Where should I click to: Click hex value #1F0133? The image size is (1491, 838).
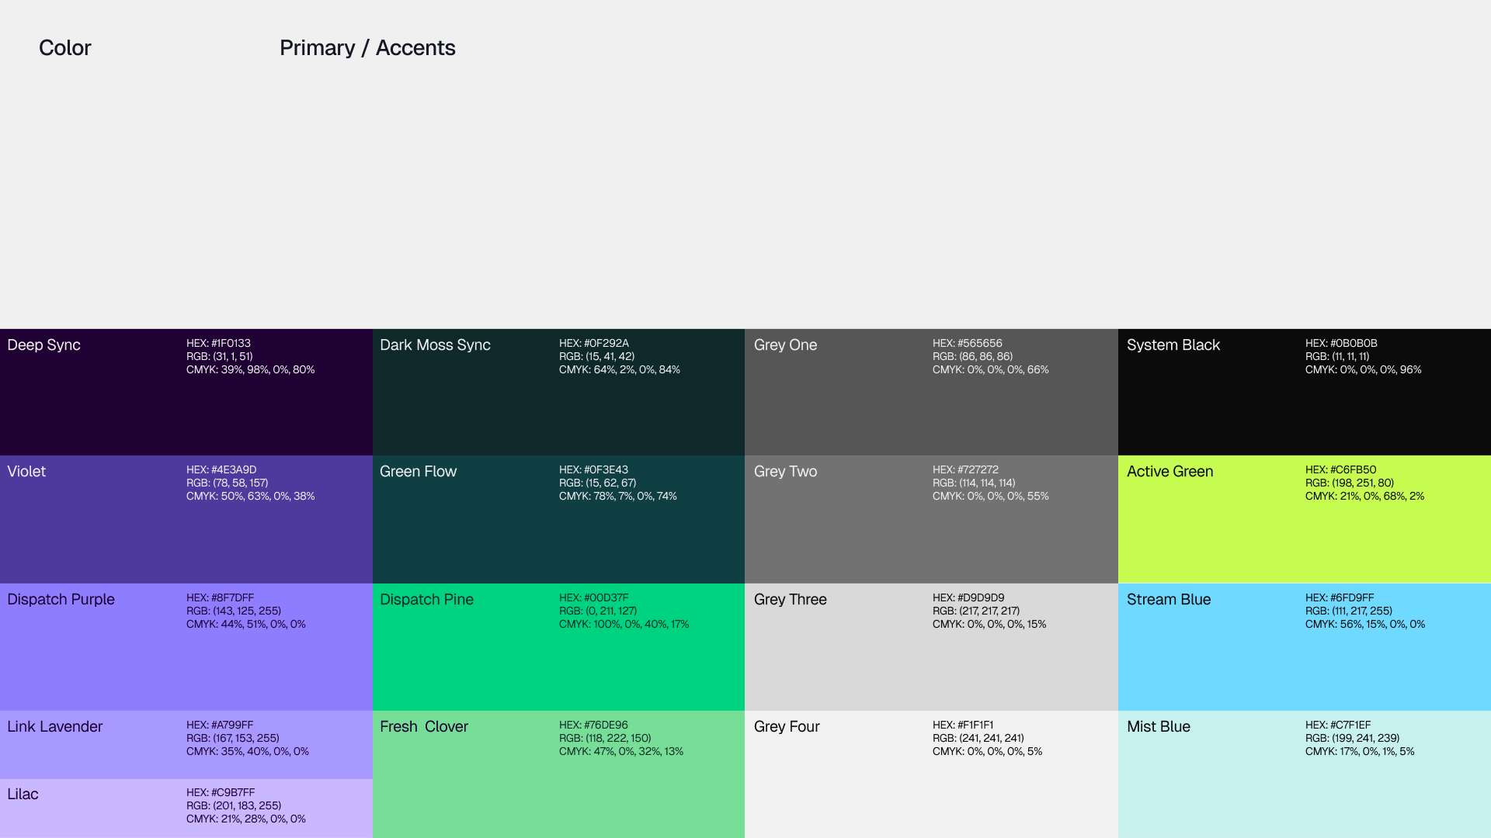tap(231, 343)
